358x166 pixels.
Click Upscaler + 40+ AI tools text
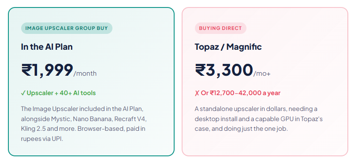point(61,93)
